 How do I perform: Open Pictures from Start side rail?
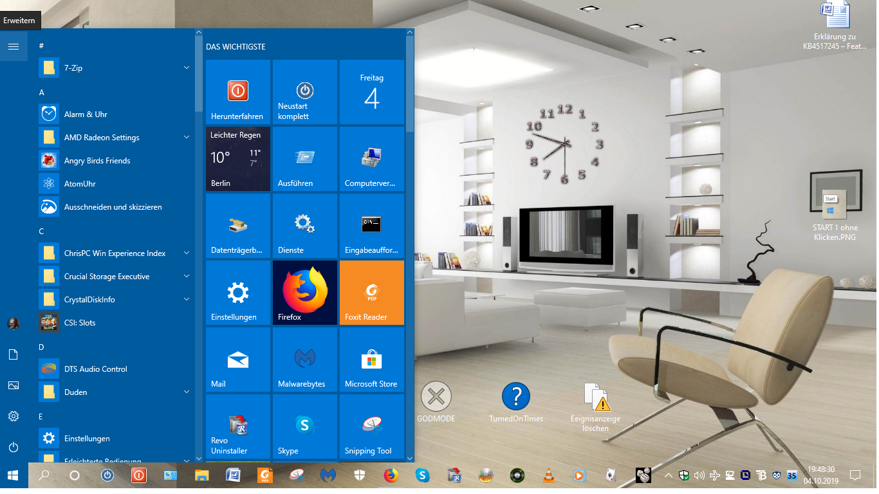[14, 385]
